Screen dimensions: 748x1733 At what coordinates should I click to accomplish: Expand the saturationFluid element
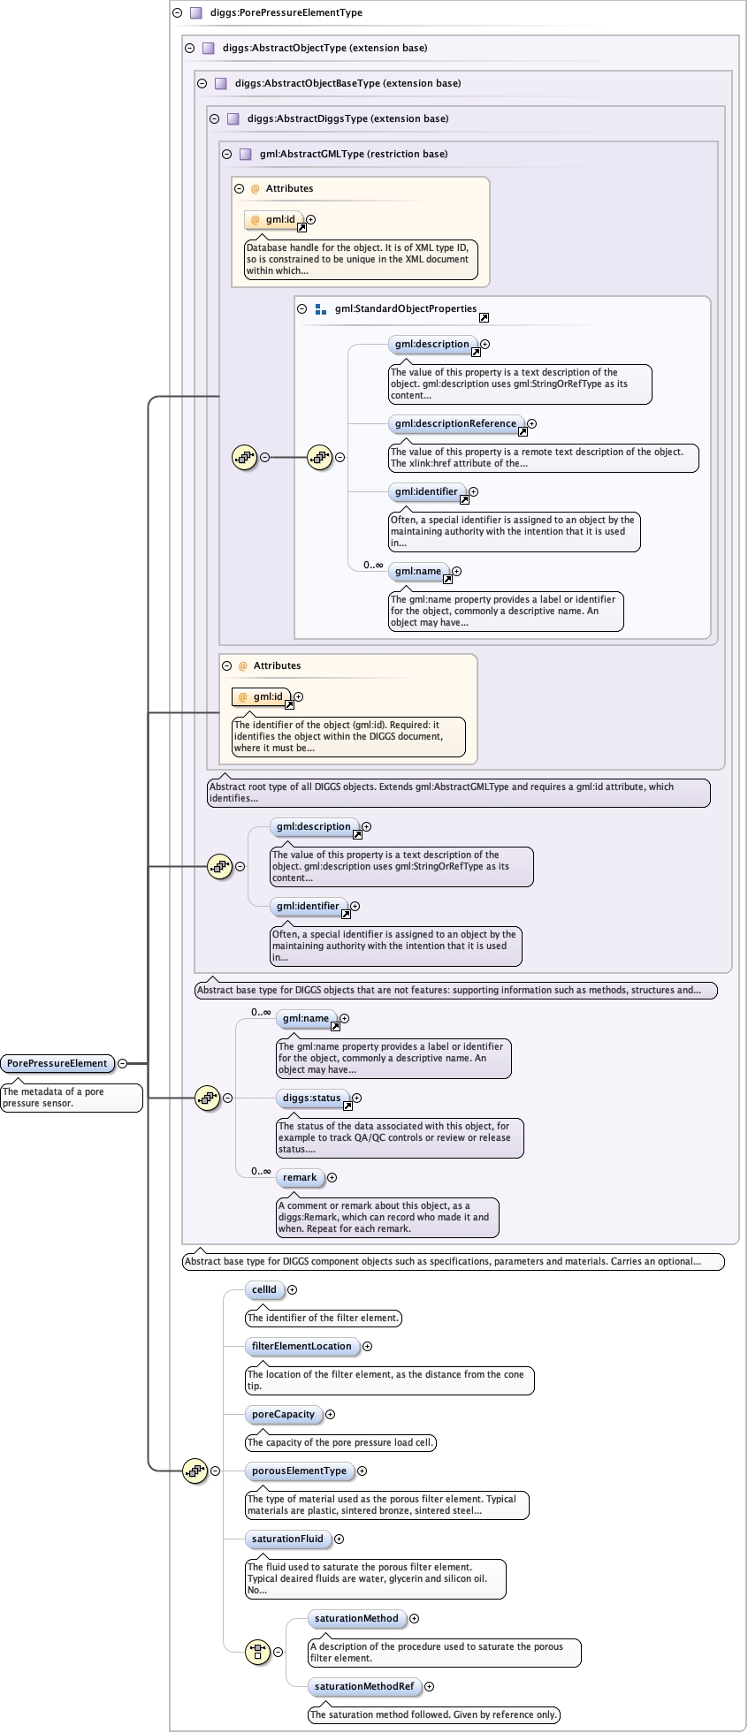(x=340, y=1539)
